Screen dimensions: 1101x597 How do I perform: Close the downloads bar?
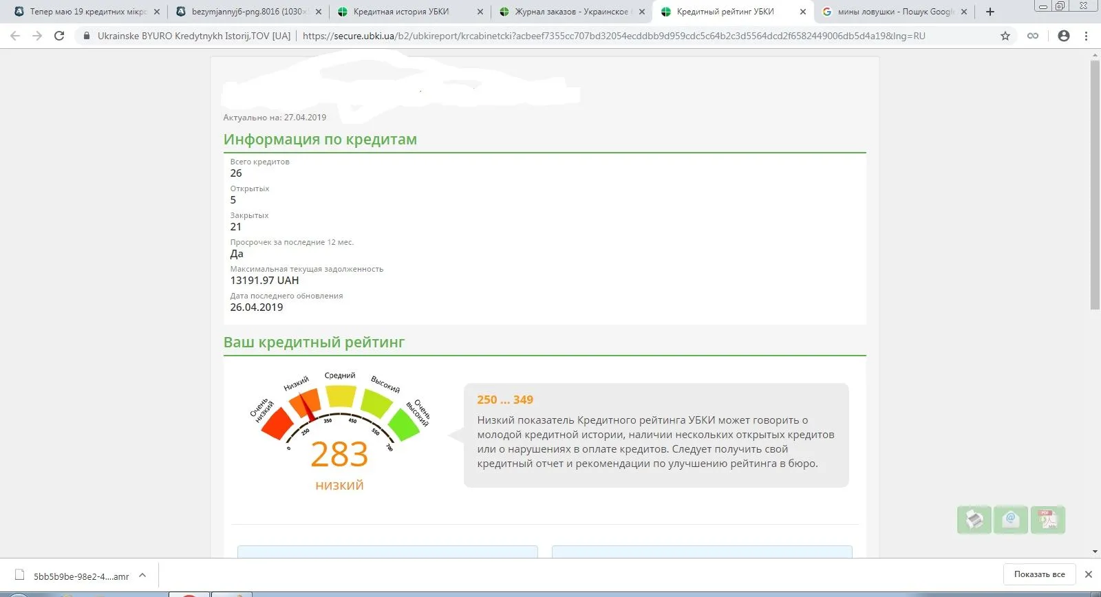[x=1089, y=574]
